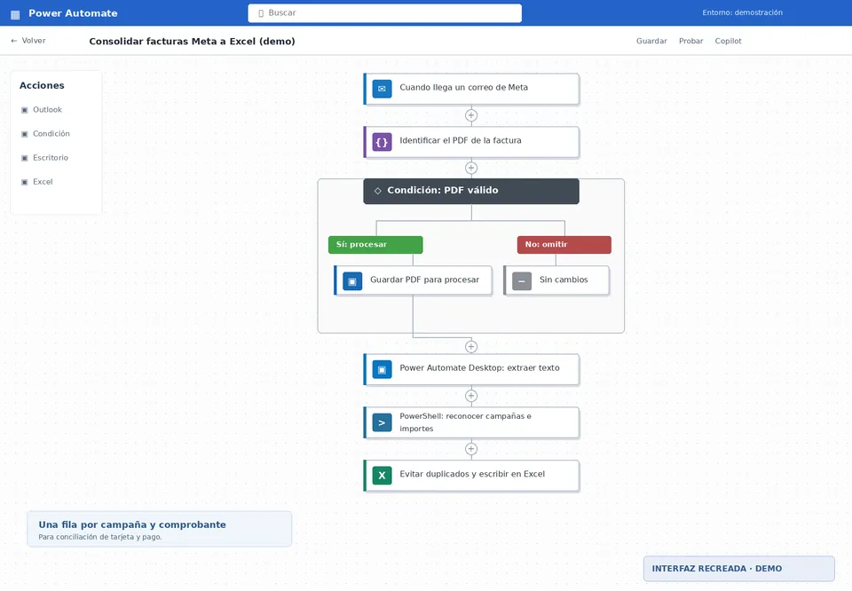Open Power Automate Desktop: extraer texto step
Screen dimensions: 852x591
471,369
